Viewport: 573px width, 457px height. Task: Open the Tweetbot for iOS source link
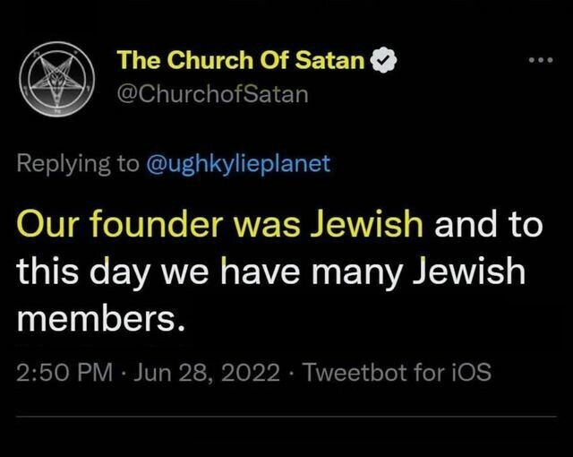click(x=396, y=372)
